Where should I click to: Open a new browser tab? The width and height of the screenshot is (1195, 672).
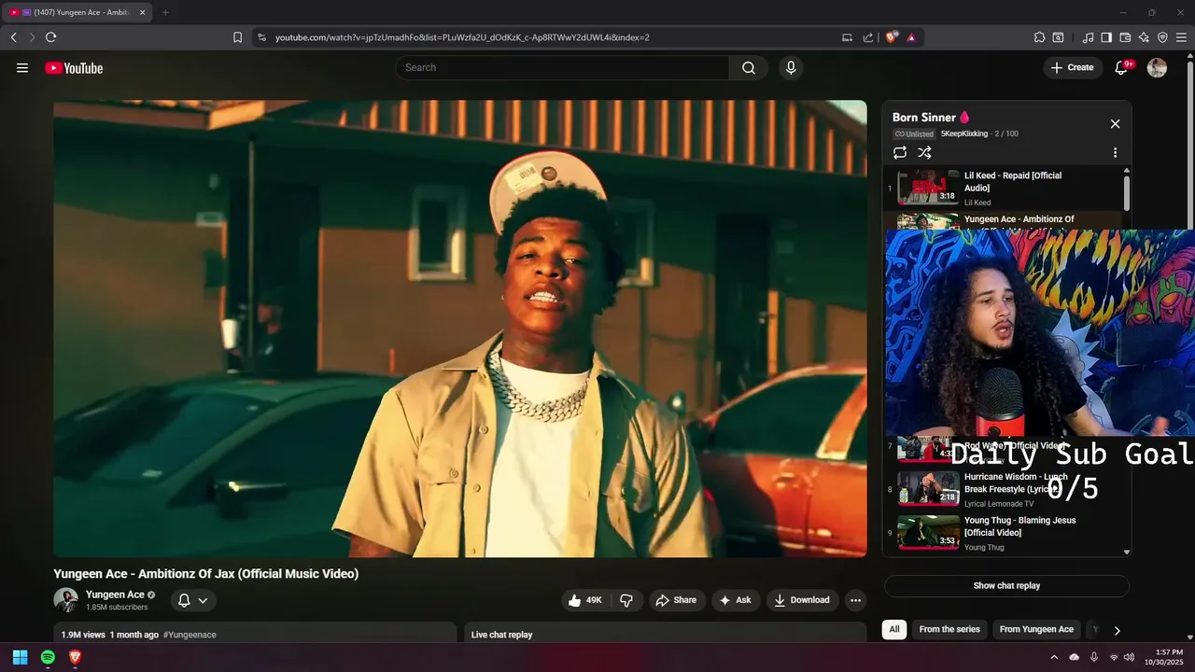[165, 12]
